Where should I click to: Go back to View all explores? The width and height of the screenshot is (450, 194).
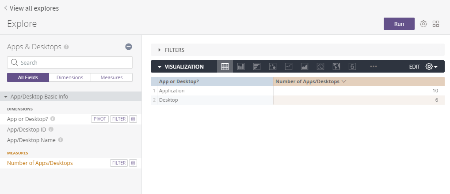click(x=31, y=8)
